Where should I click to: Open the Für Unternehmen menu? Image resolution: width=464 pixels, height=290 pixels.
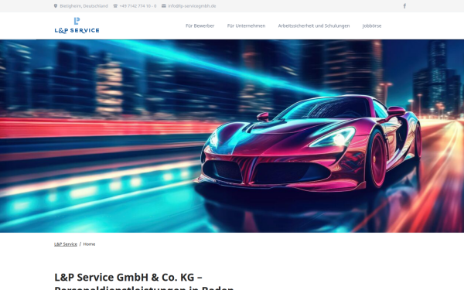pyautogui.click(x=246, y=26)
